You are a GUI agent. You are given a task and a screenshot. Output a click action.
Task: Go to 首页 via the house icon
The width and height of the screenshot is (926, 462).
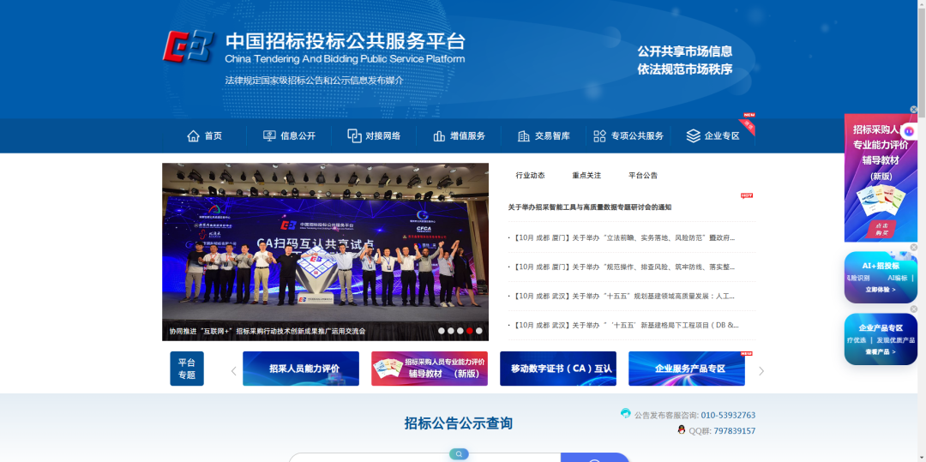[x=193, y=136]
